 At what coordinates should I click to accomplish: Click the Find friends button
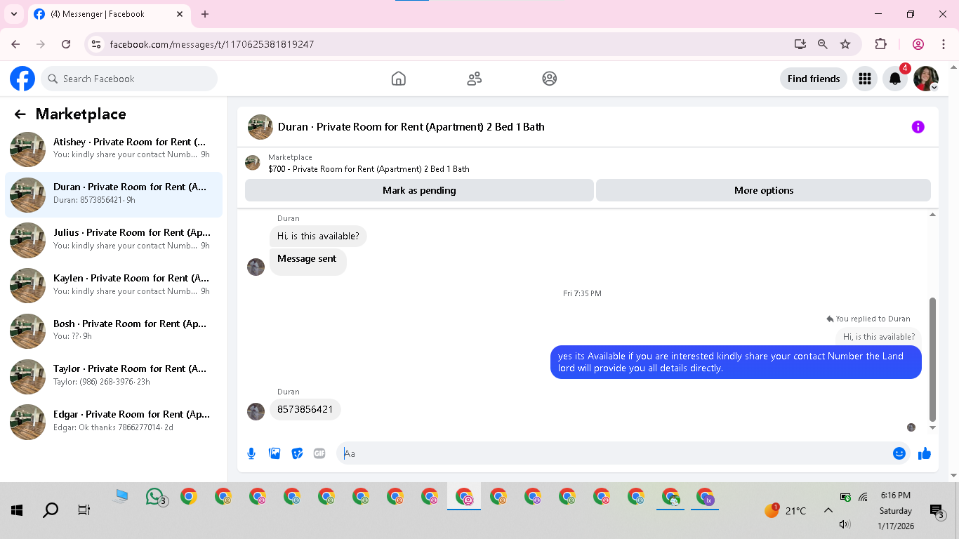[x=814, y=79]
